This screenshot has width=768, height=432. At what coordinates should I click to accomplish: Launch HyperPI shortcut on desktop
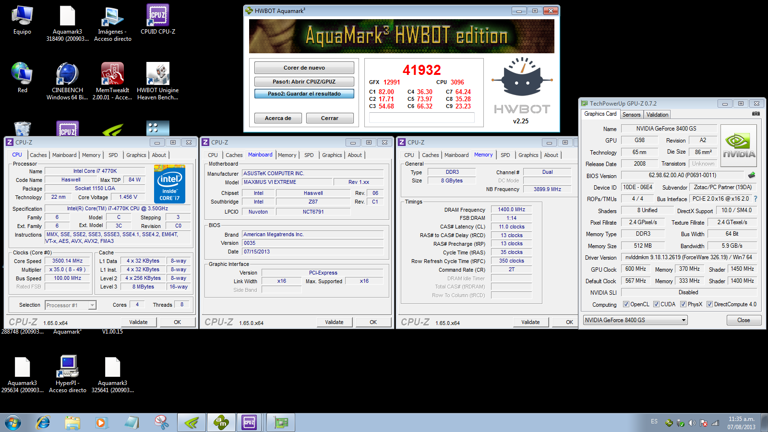(x=68, y=374)
